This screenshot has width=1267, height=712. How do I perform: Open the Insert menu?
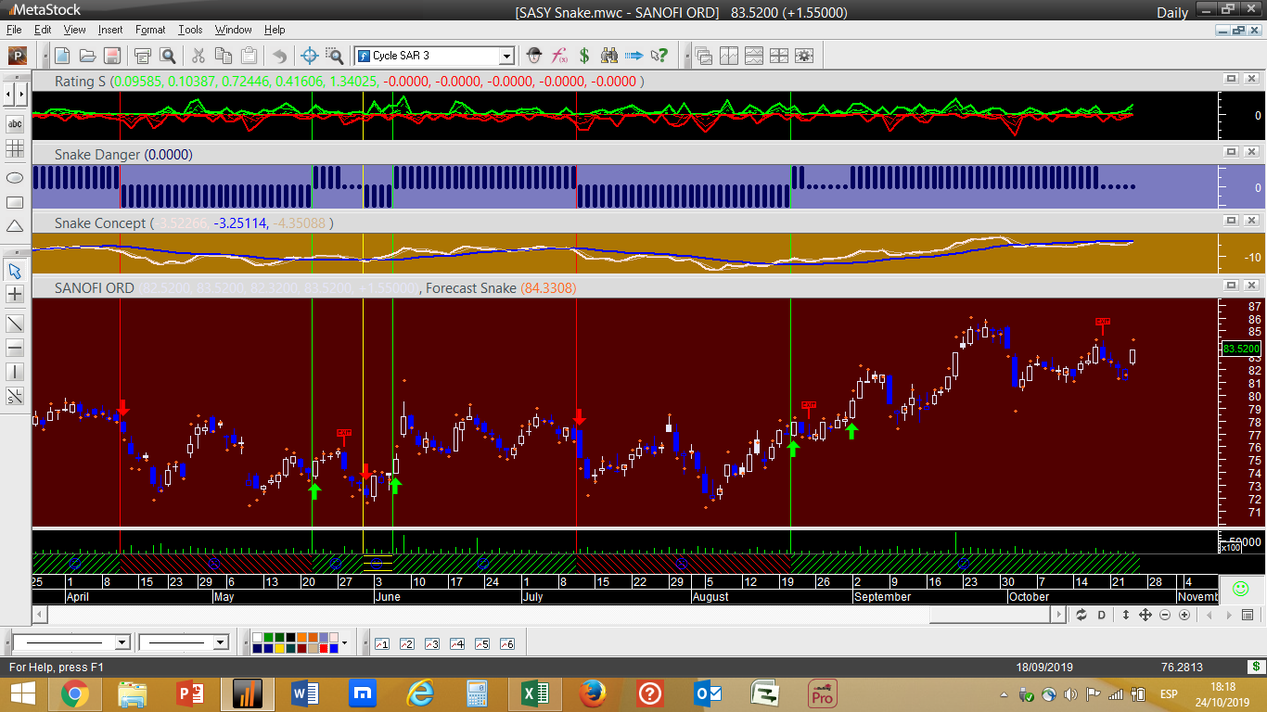109,30
